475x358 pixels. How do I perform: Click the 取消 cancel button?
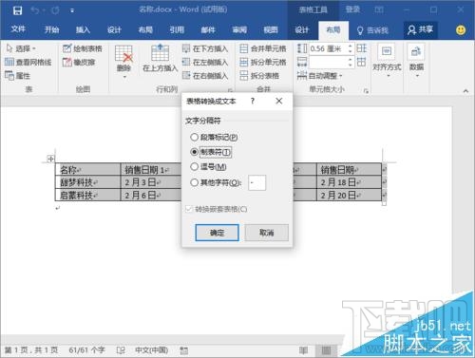tap(266, 233)
